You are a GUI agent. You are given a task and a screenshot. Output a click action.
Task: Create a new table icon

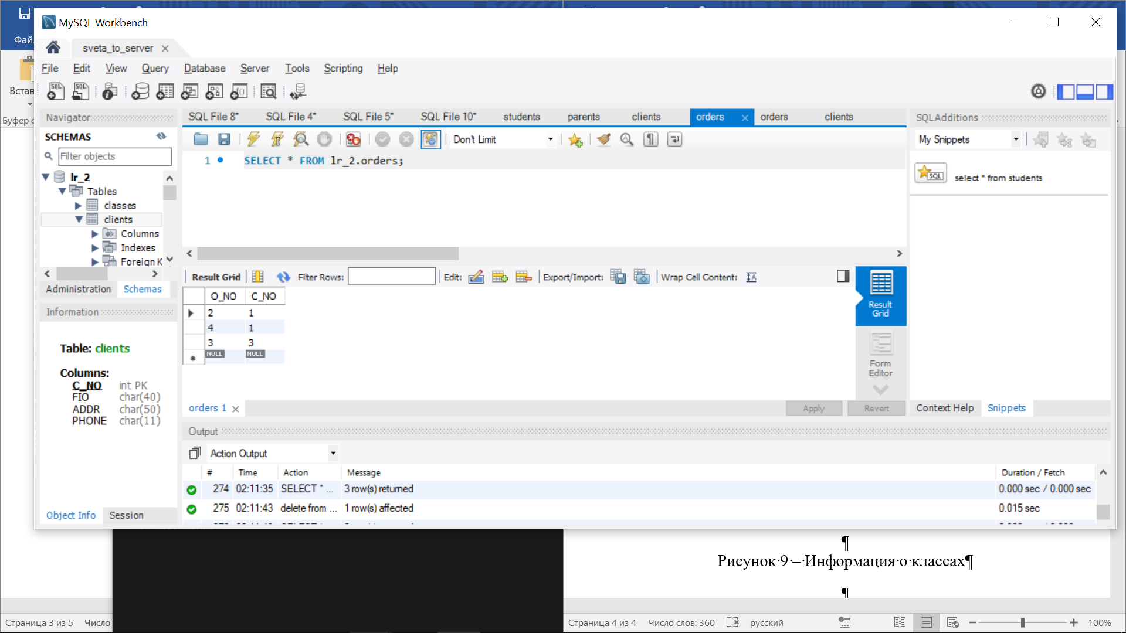click(165, 91)
